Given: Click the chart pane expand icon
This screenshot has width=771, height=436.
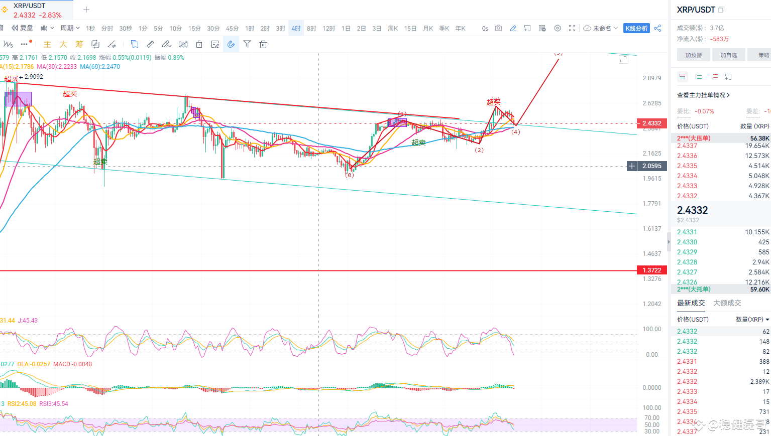Looking at the screenshot, I should click(623, 59).
